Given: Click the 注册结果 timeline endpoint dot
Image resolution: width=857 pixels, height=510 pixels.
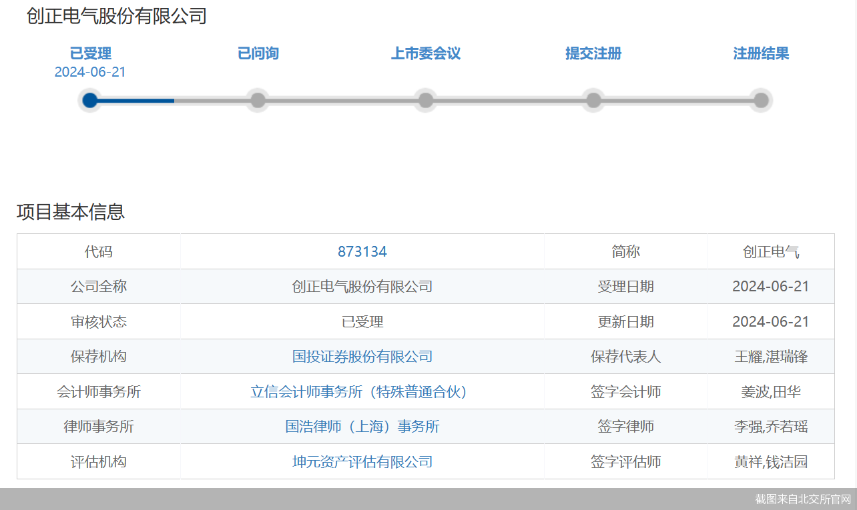Looking at the screenshot, I should [x=761, y=100].
